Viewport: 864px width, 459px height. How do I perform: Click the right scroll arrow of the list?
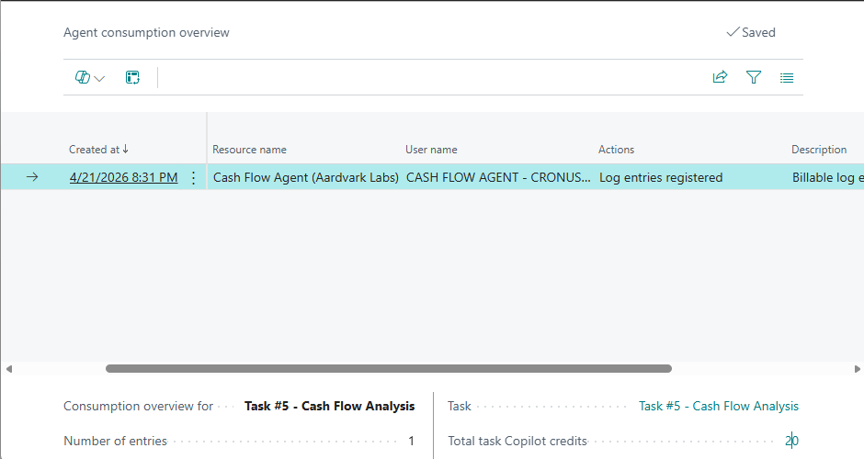click(855, 369)
